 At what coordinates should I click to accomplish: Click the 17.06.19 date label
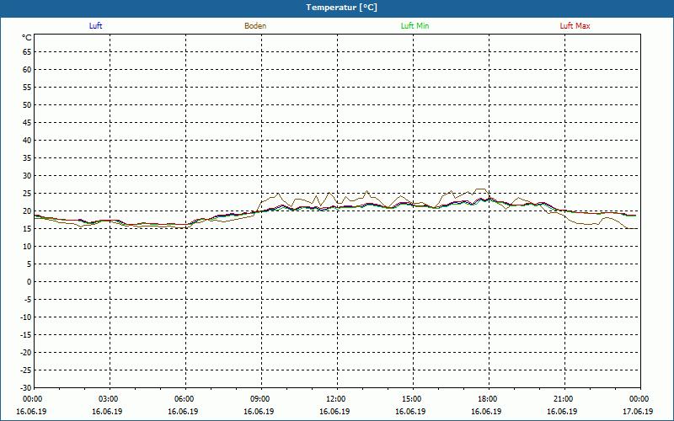(638, 412)
